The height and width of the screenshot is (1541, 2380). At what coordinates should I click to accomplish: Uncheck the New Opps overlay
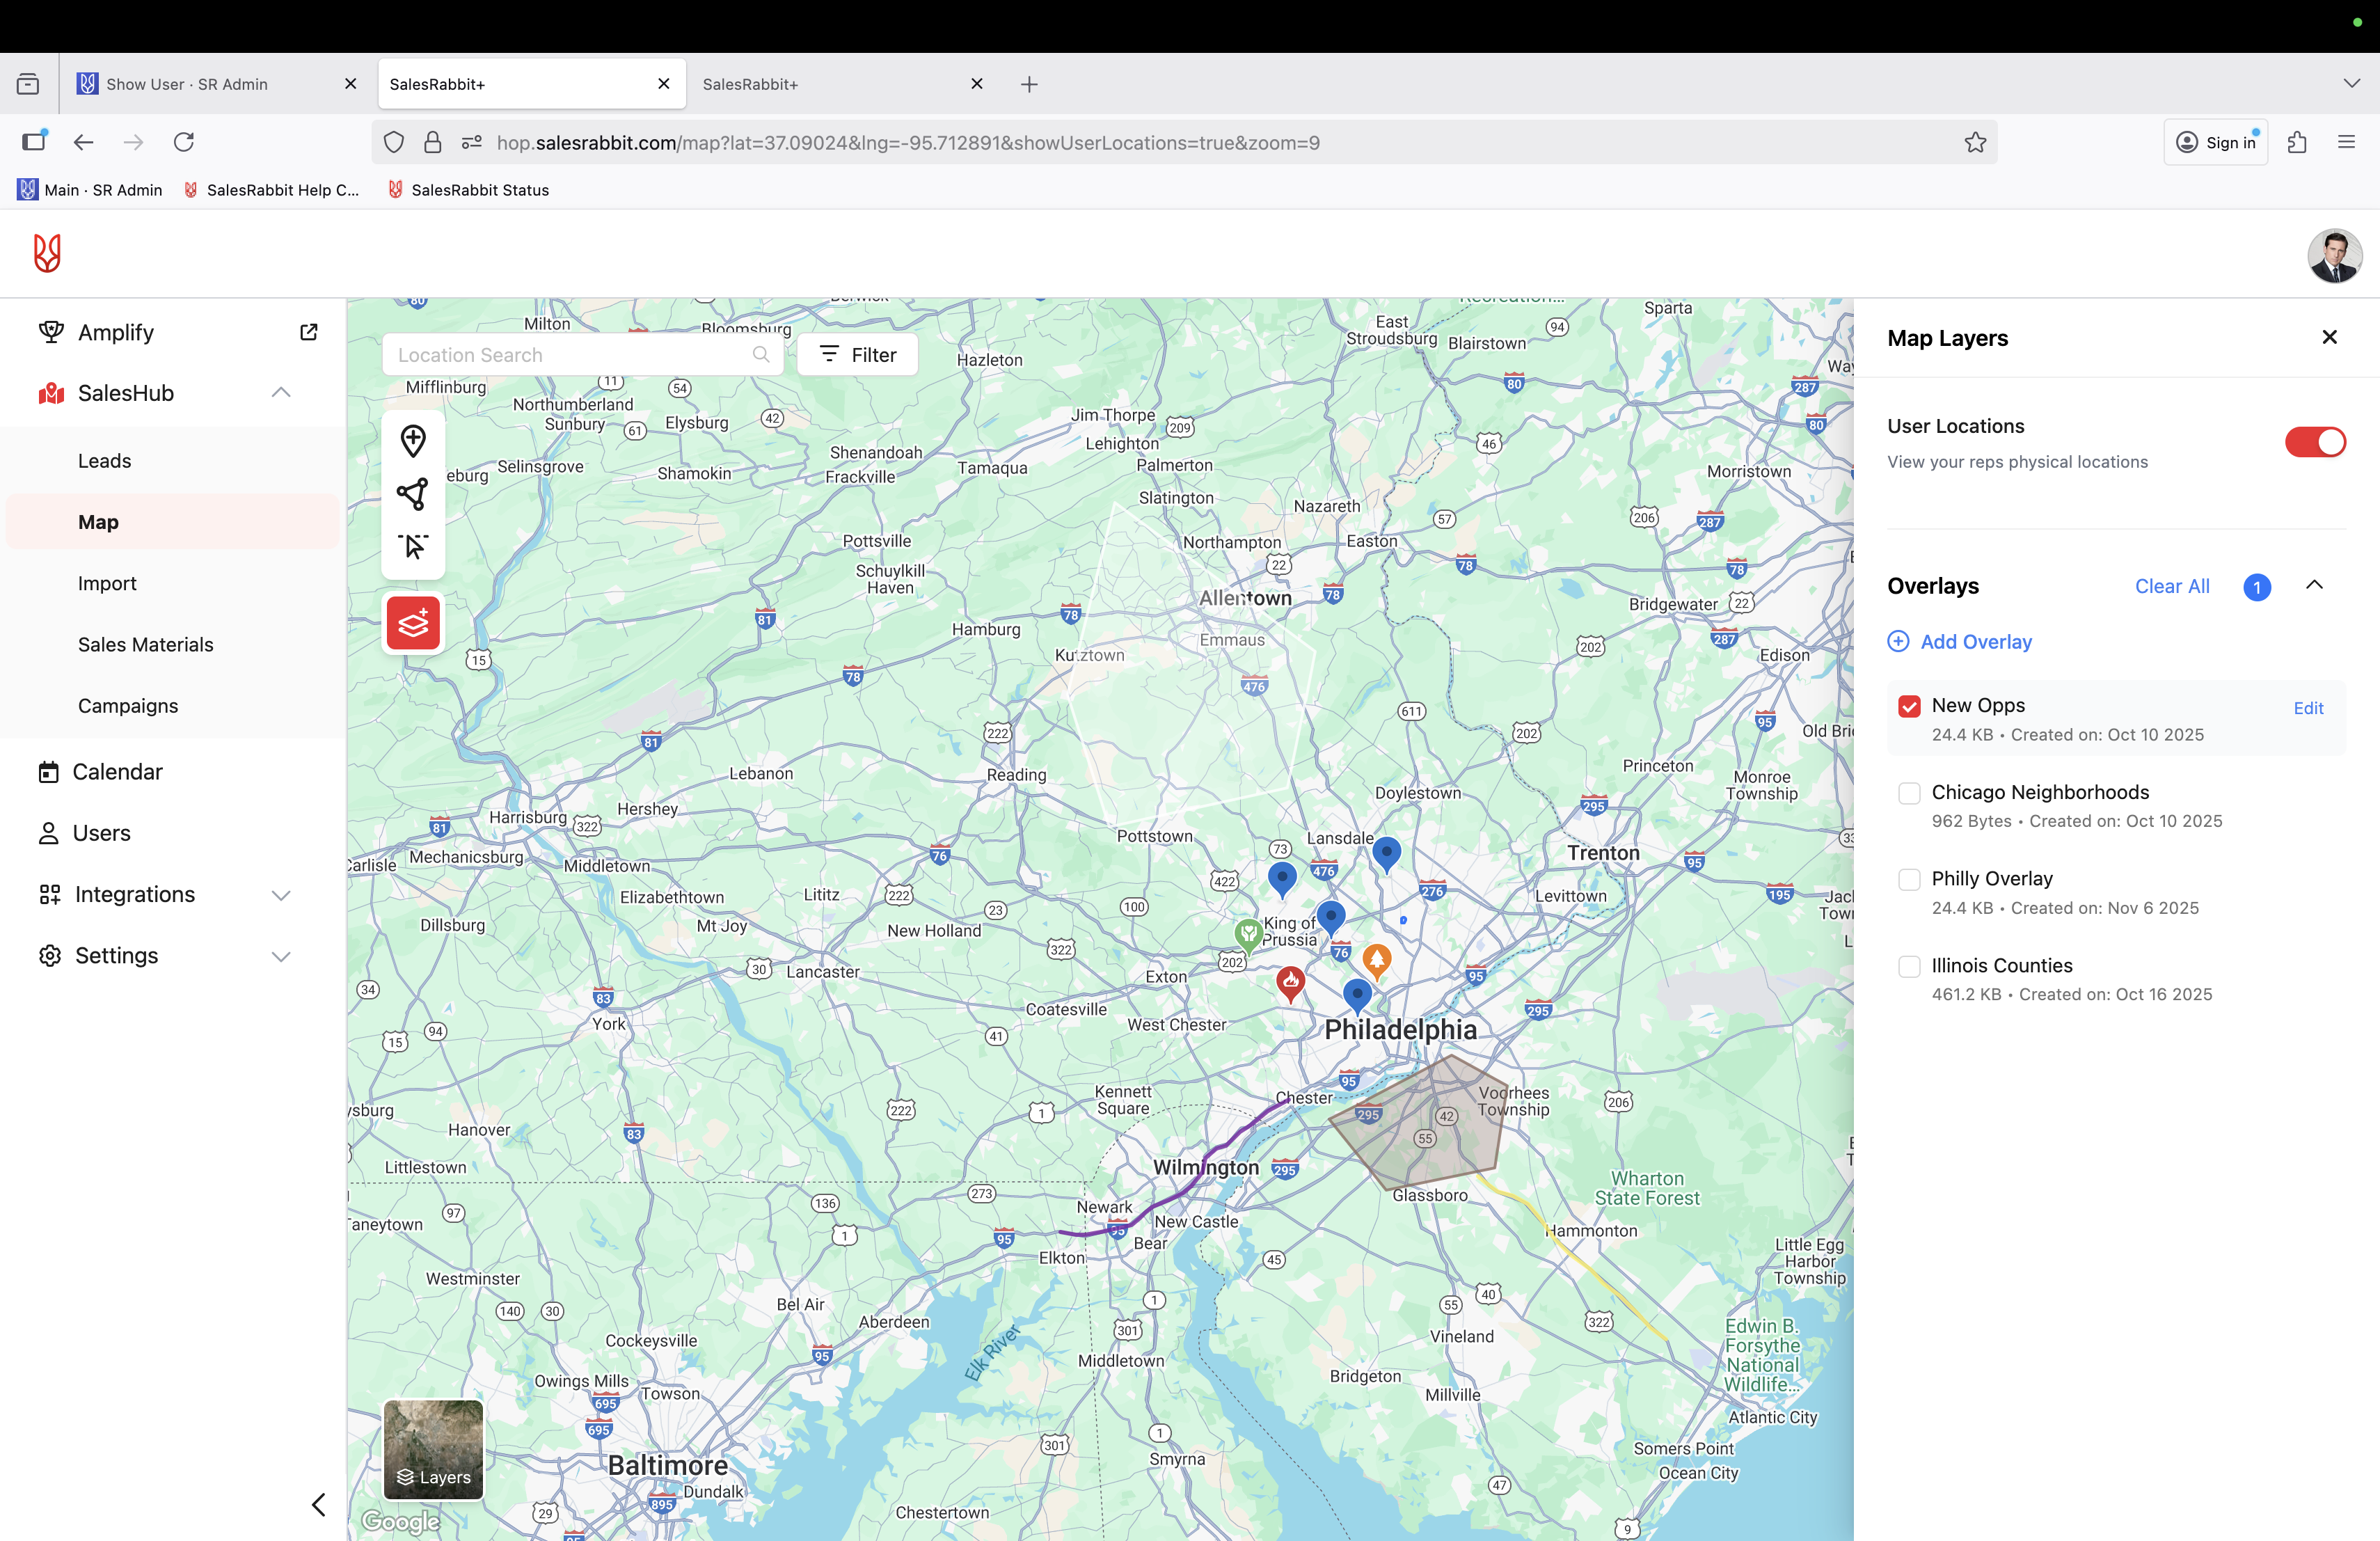[1909, 707]
